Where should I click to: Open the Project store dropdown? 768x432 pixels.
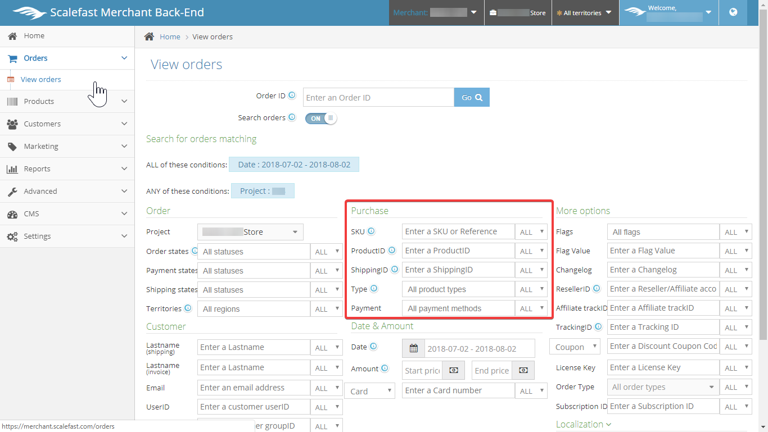point(250,232)
